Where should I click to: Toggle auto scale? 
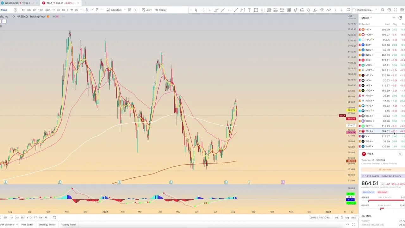[x=353, y=218]
